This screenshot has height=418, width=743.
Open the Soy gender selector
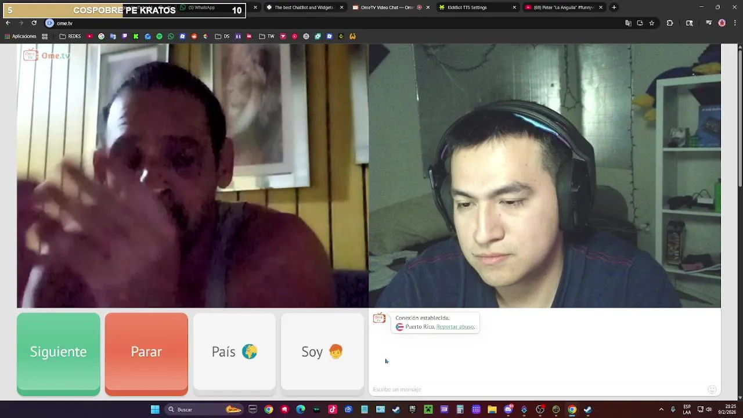coord(322,352)
